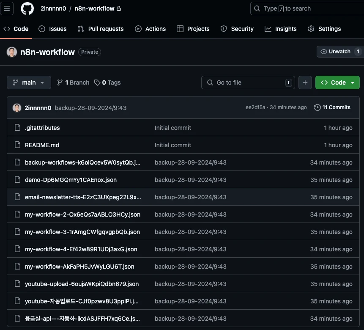Open my-workflow-AkFaPH5JvWyLGU6T.json
The width and height of the screenshot is (364, 330).
[x=79, y=267]
